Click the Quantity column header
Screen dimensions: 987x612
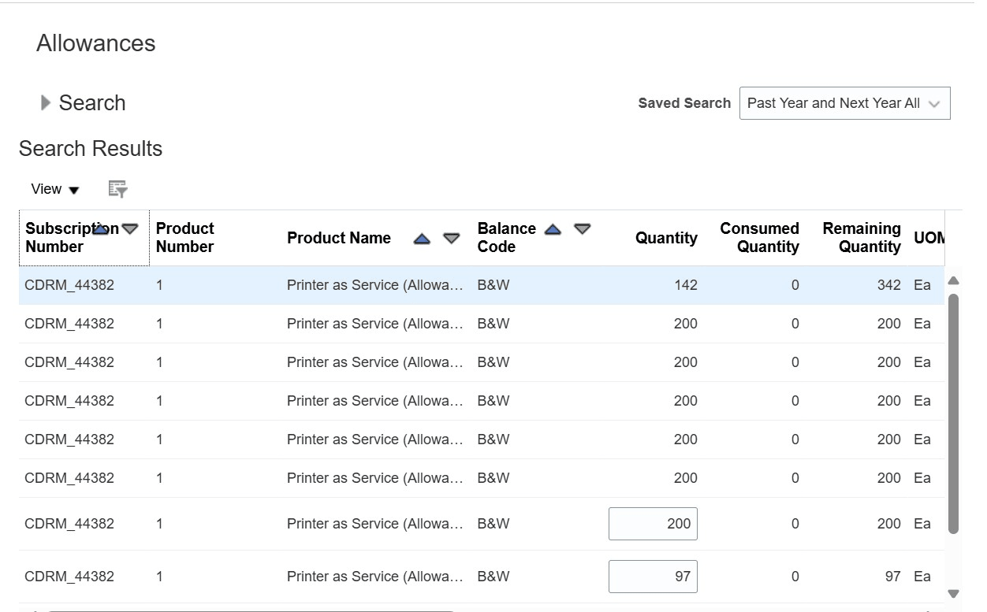[x=666, y=238]
